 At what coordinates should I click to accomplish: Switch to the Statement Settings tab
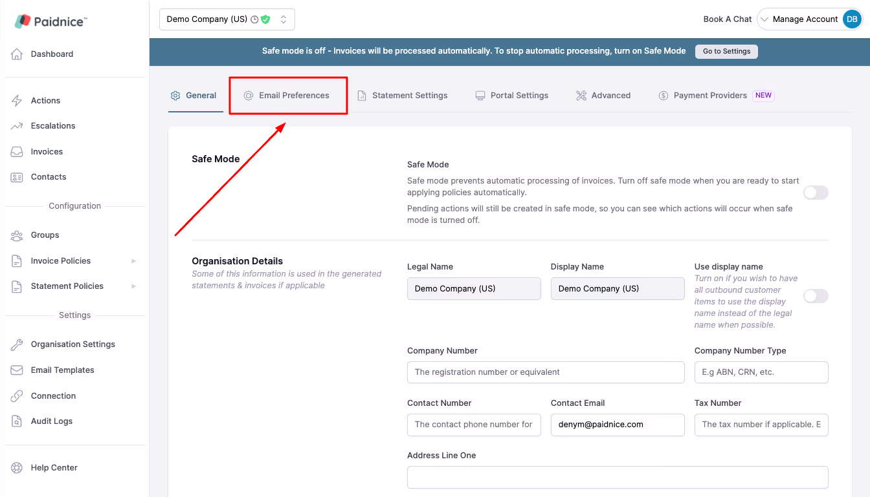[x=403, y=96]
